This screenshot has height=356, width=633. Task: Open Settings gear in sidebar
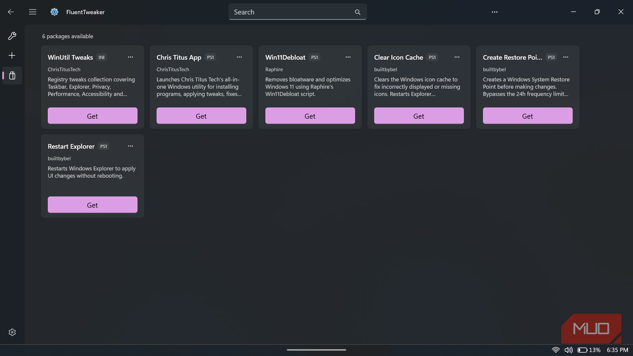point(12,332)
